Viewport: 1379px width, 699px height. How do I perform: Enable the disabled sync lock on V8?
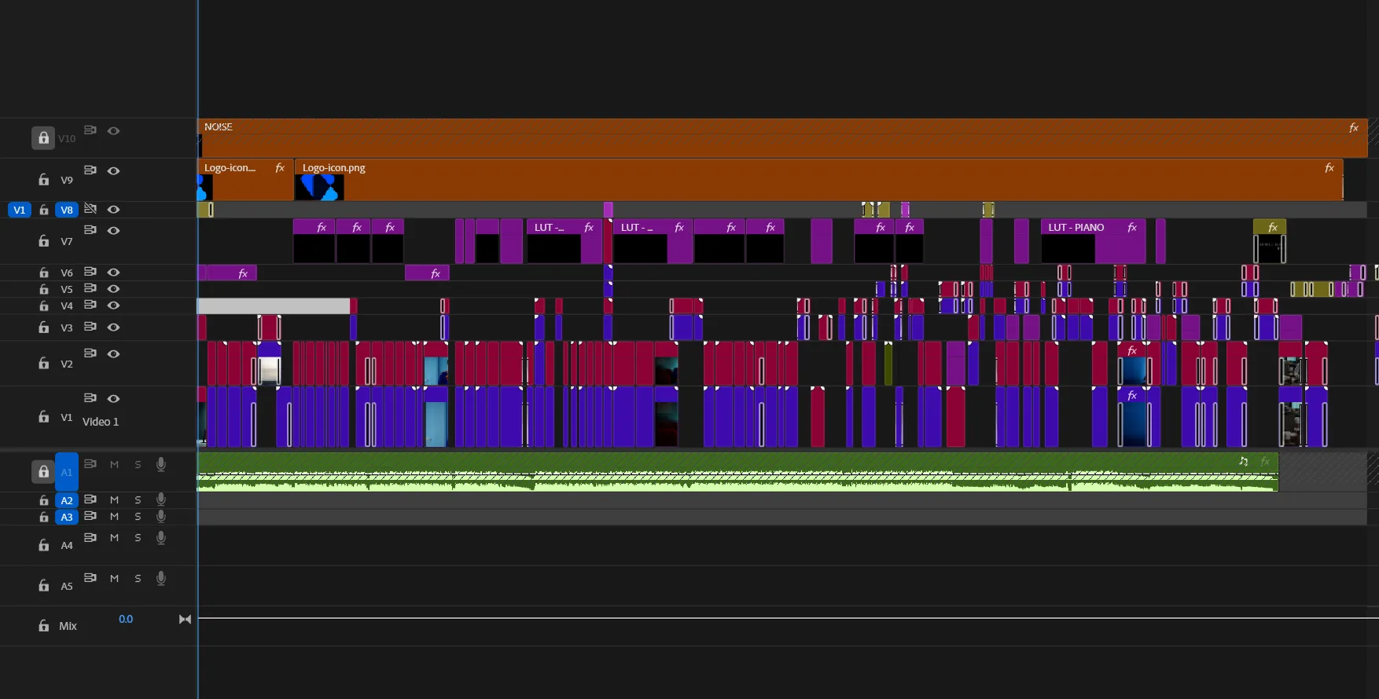pos(90,209)
